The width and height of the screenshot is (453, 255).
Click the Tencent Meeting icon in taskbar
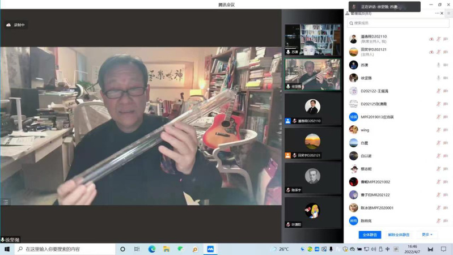coord(210,249)
